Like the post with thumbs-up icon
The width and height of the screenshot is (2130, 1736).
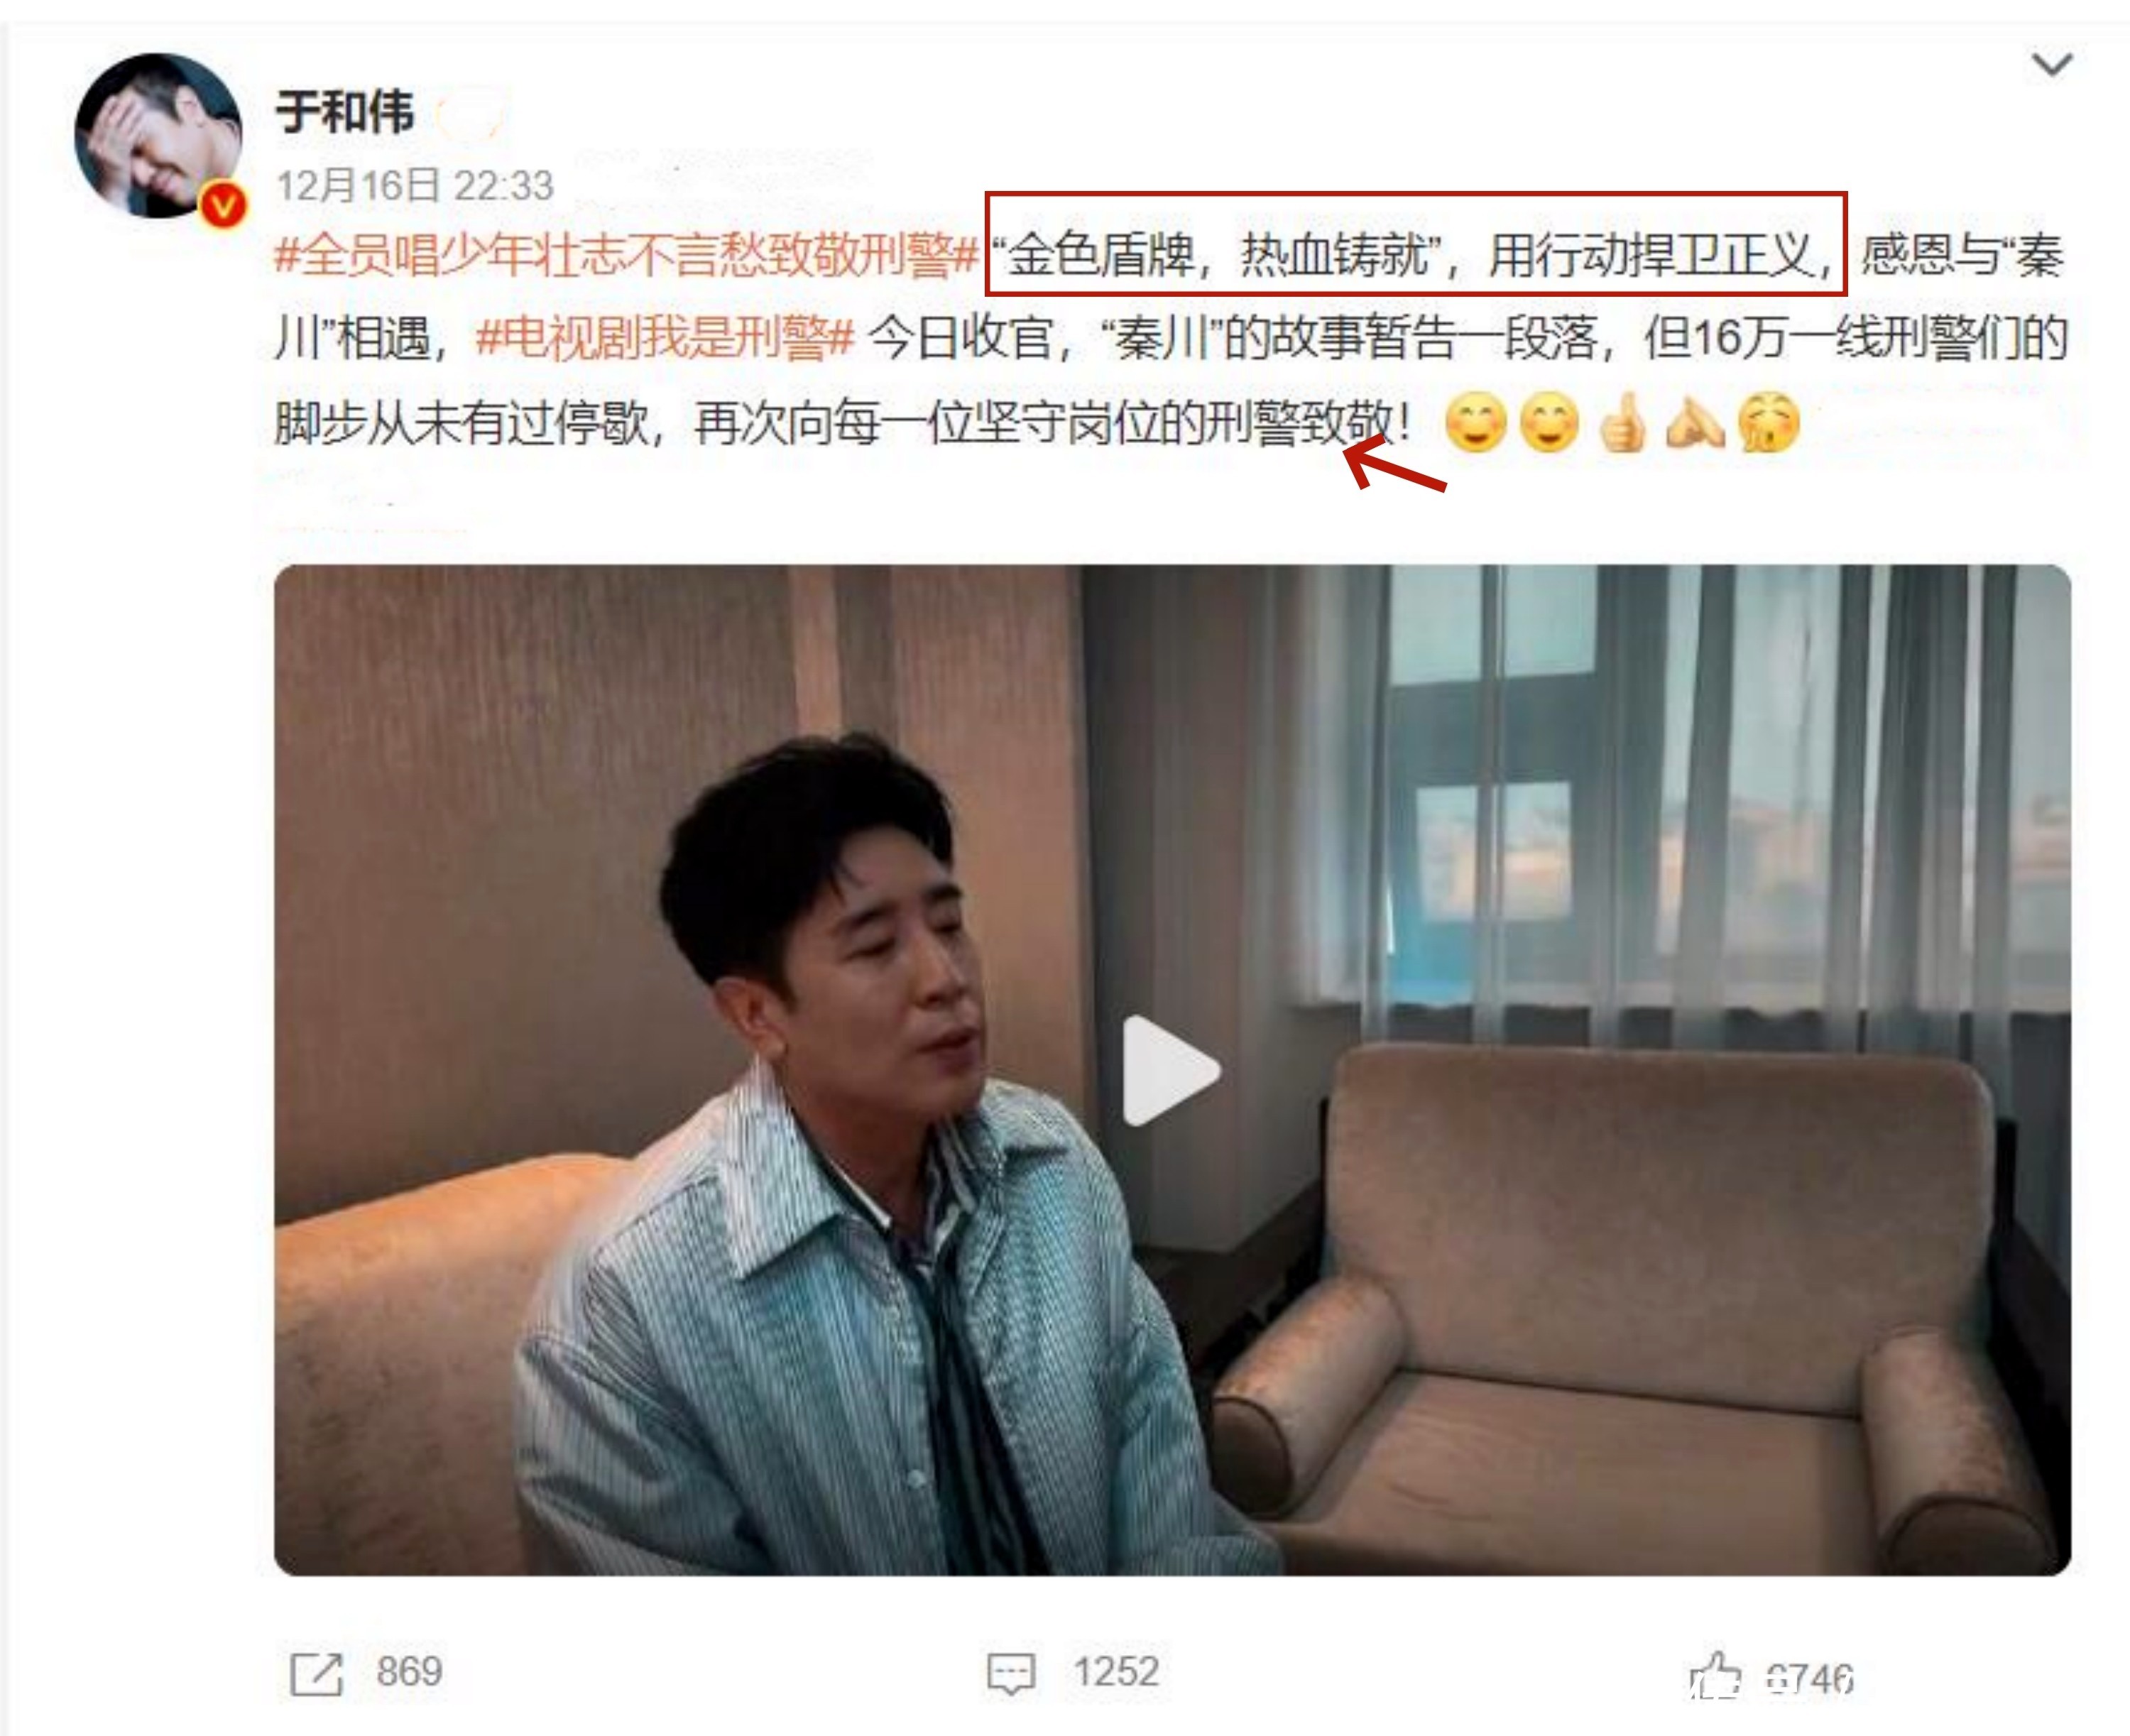coord(1715,1675)
